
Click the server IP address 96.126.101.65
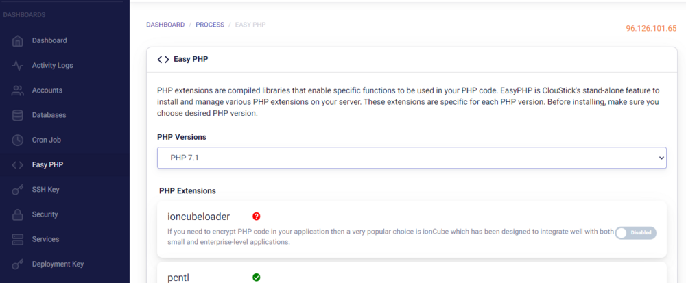651,29
